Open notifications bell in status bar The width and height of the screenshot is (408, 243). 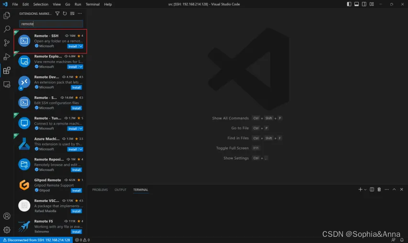click(x=402, y=240)
